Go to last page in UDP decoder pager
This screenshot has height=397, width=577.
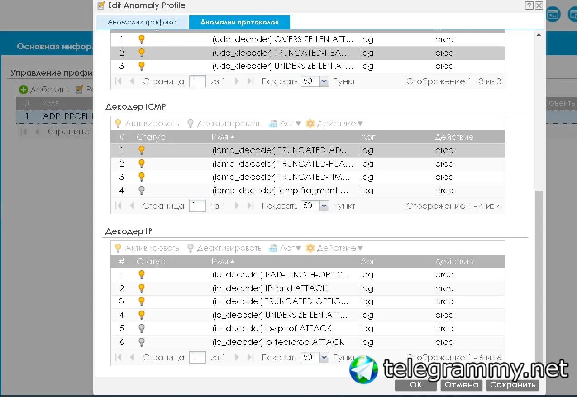(x=250, y=81)
